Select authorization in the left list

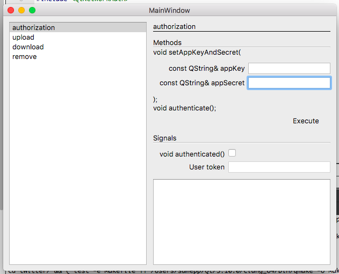click(33, 28)
